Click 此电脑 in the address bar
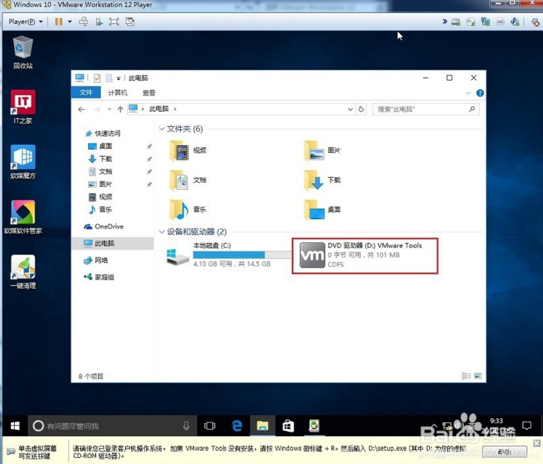 [x=159, y=109]
